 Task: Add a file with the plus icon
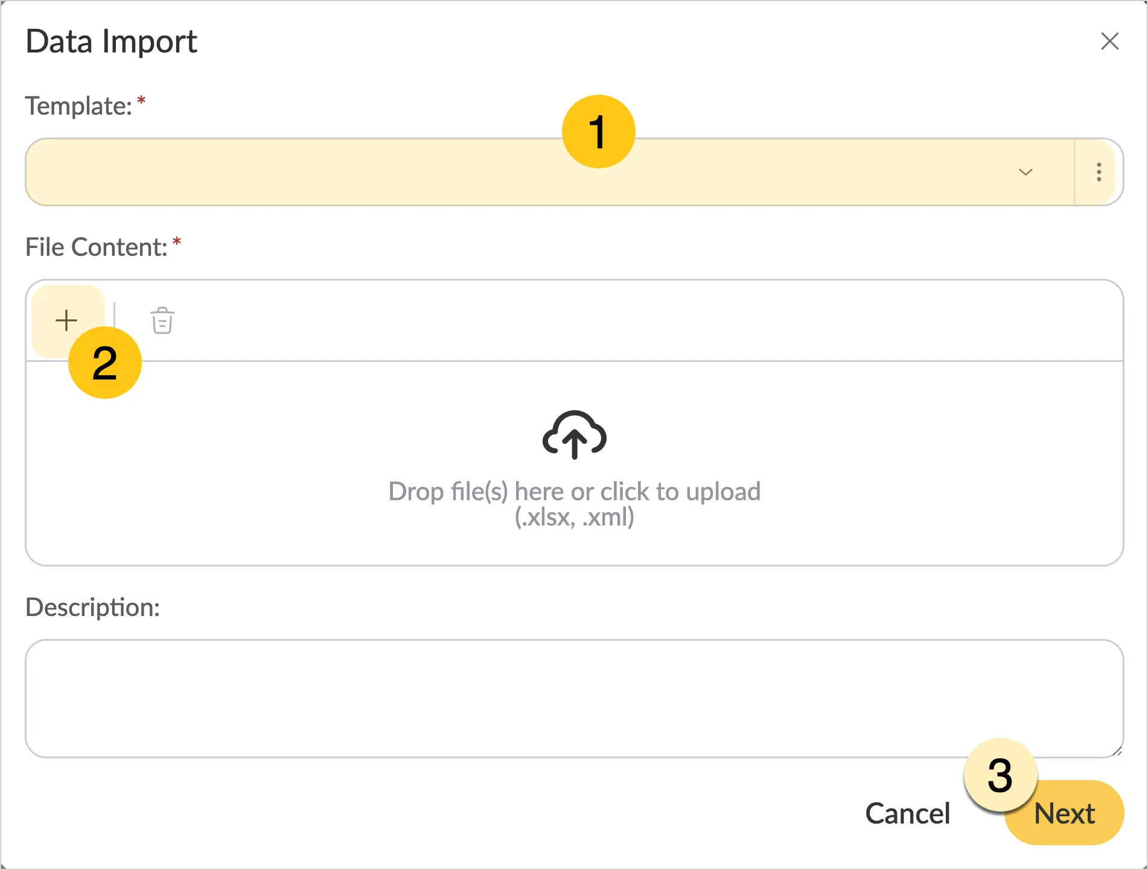pyautogui.click(x=66, y=320)
